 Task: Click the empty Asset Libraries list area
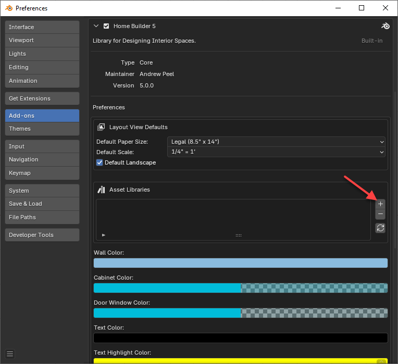point(233,215)
